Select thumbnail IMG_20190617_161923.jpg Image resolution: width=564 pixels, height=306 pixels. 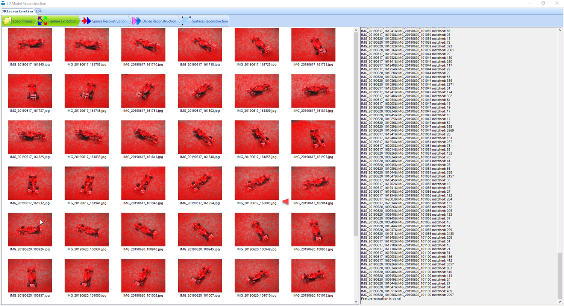[313, 137]
